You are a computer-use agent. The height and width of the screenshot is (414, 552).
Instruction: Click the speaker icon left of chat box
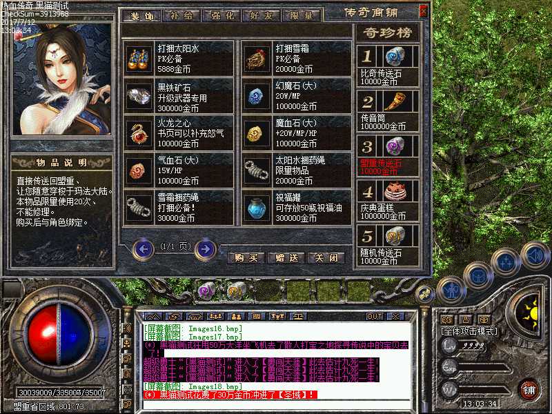pyautogui.click(x=128, y=328)
